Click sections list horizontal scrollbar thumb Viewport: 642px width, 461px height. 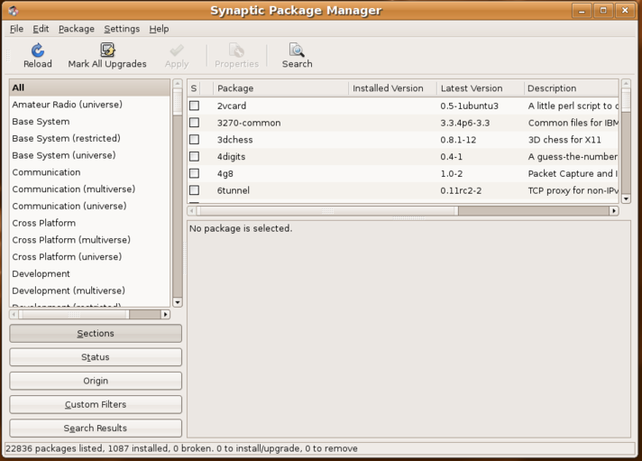[x=74, y=314]
